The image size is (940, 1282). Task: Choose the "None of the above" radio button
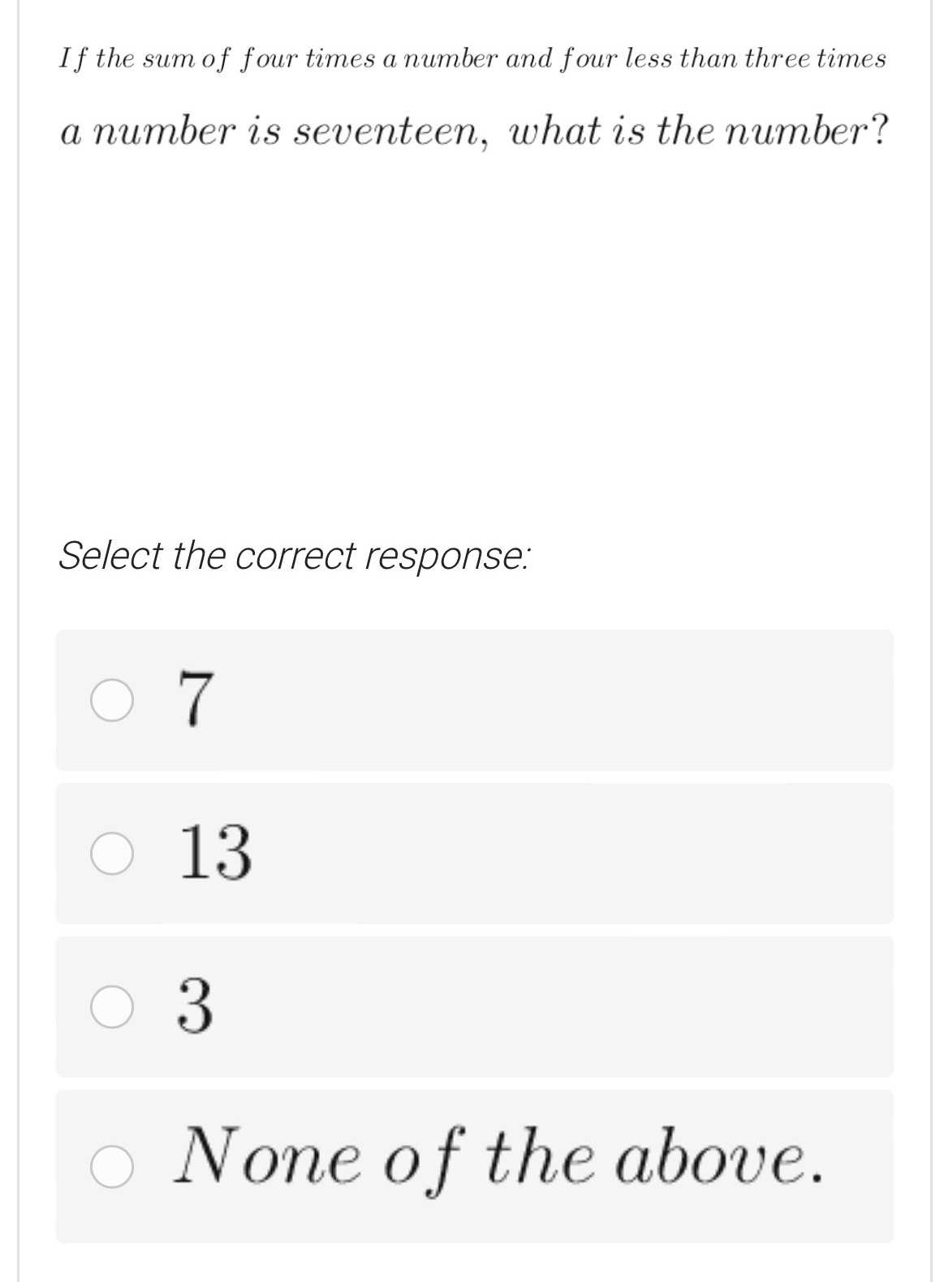(x=110, y=1167)
